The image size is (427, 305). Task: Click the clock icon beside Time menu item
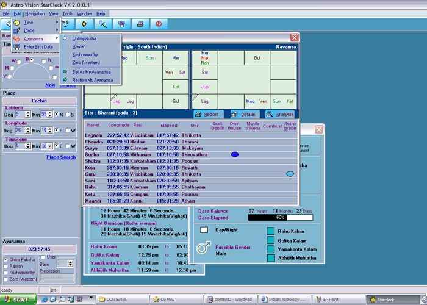click(16, 23)
